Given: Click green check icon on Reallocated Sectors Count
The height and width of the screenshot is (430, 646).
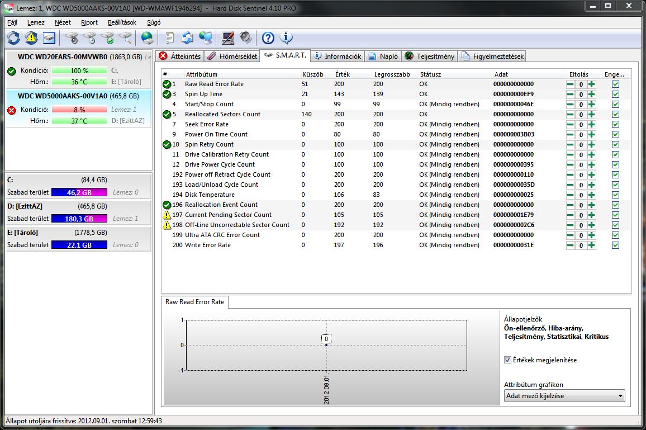Looking at the screenshot, I should (x=167, y=114).
